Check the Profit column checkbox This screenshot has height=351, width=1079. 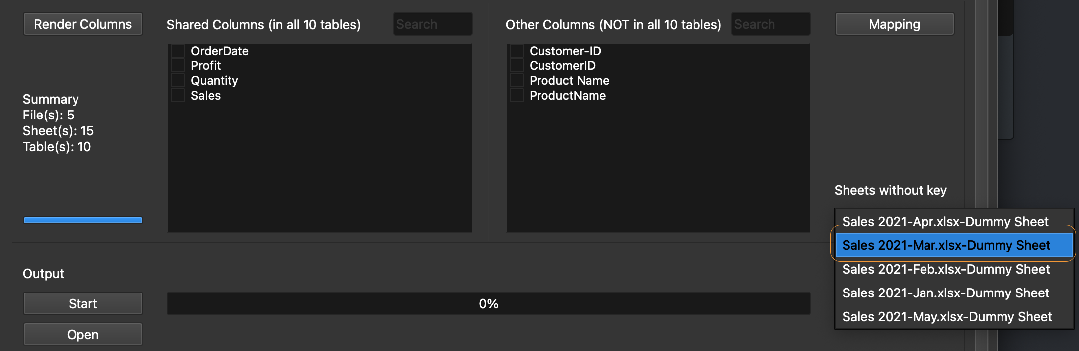click(x=178, y=66)
